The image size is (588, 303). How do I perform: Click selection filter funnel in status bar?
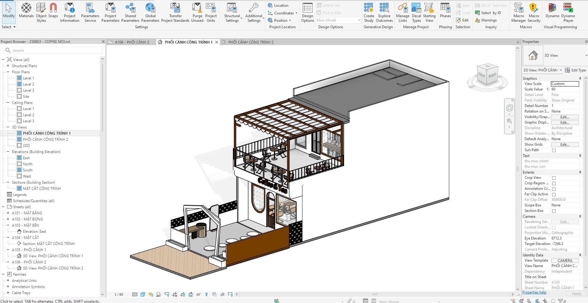click(560, 301)
